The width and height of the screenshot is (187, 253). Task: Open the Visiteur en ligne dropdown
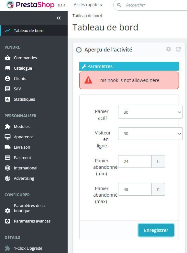pyautogui.click(x=150, y=133)
